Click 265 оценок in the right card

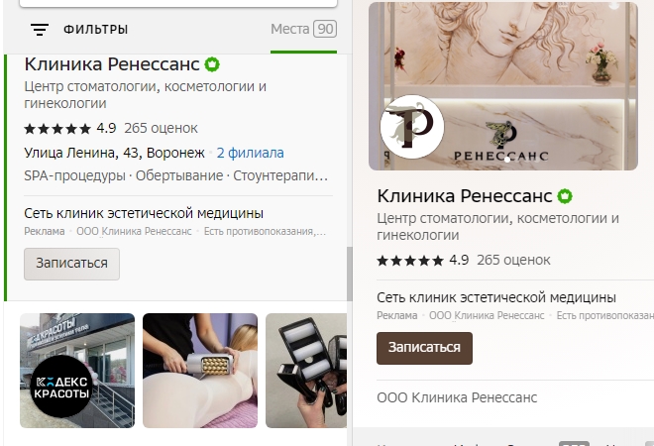point(513,261)
